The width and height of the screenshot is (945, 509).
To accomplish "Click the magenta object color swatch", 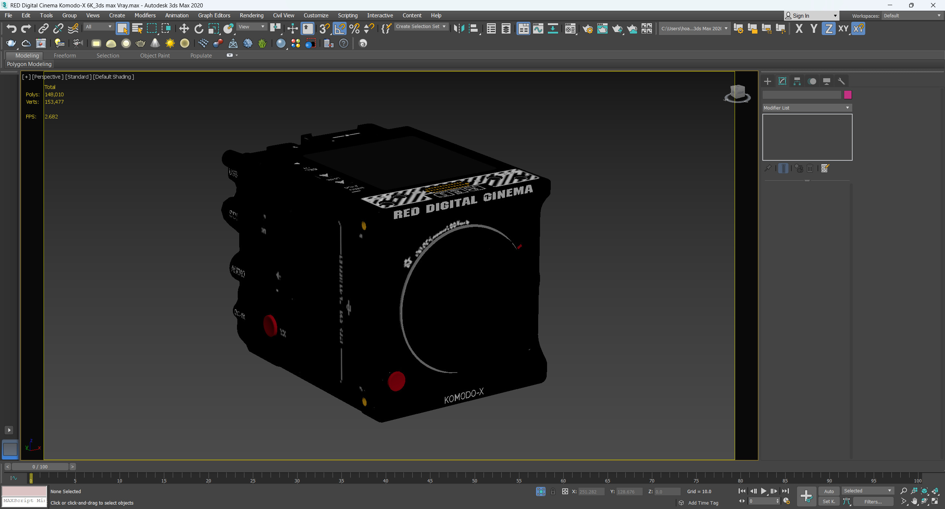I will point(848,95).
